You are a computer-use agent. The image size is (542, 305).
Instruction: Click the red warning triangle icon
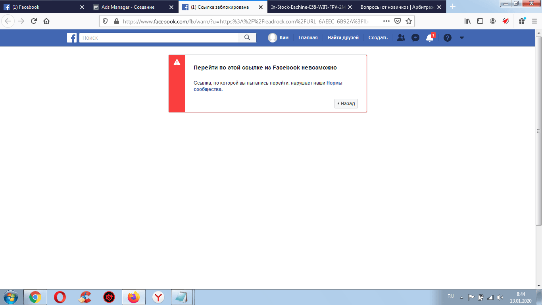tap(177, 62)
